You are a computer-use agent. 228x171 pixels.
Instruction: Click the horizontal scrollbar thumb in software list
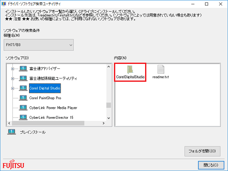(48, 123)
